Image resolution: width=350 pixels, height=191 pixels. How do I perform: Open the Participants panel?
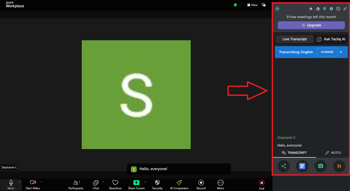[x=76, y=185]
